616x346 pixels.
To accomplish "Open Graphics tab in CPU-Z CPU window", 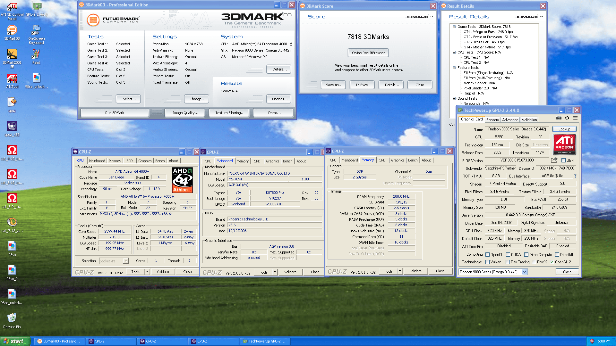I will pos(145,161).
